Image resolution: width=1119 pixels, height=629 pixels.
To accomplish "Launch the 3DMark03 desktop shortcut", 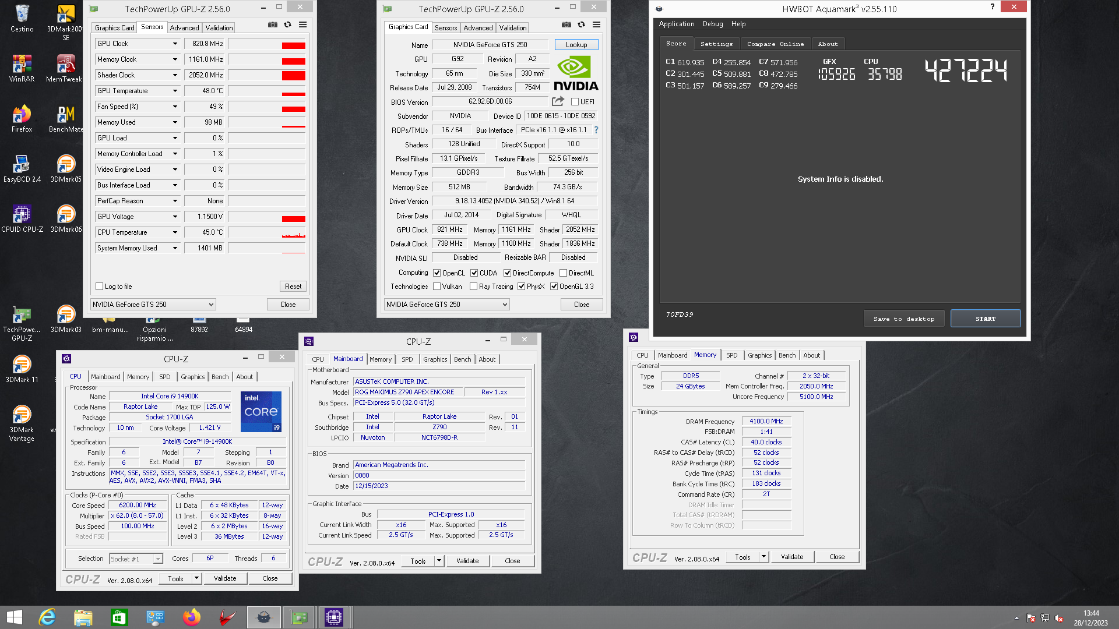I will 66,319.
